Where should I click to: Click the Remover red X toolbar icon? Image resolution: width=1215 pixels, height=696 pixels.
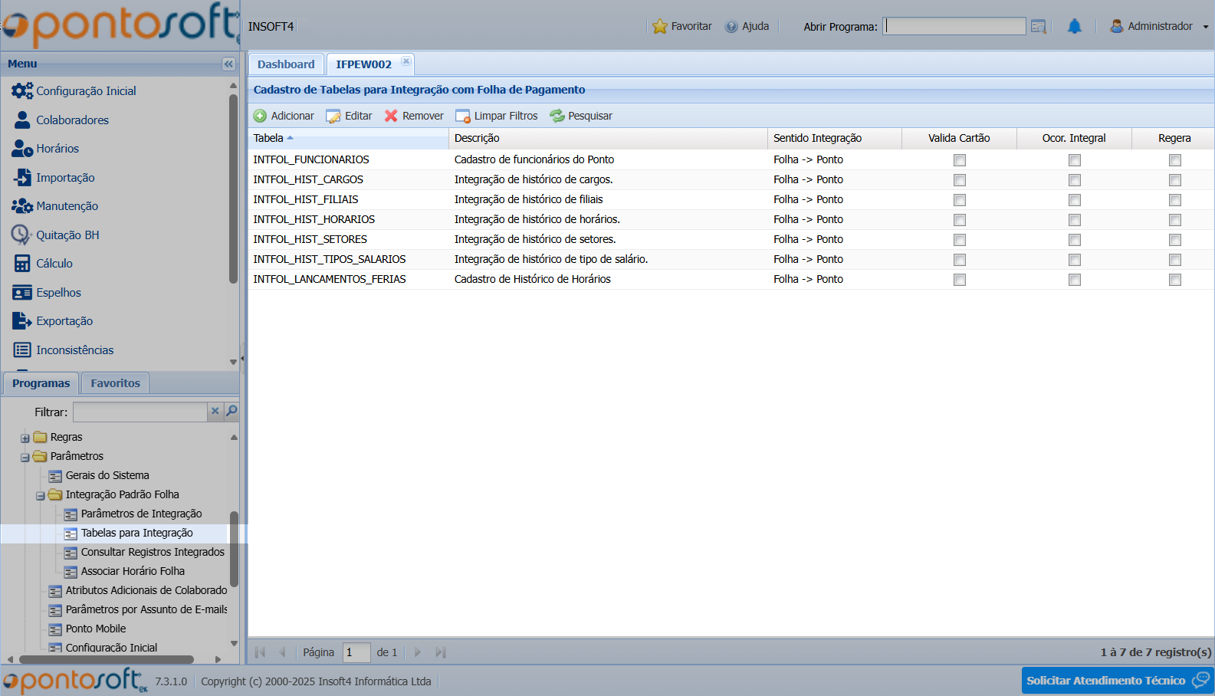tap(391, 116)
